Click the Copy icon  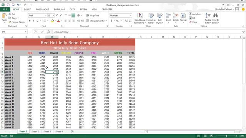click(x=10, y=18)
